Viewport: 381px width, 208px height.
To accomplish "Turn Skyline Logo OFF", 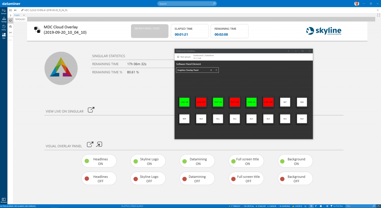I will pyautogui.click(x=148, y=178).
